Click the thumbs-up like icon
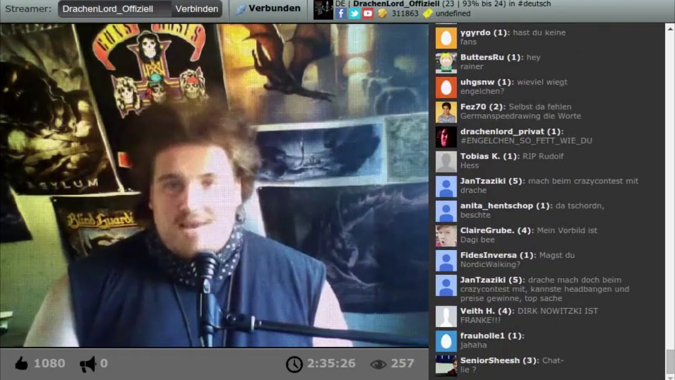This screenshot has width=675, height=380. click(21, 363)
